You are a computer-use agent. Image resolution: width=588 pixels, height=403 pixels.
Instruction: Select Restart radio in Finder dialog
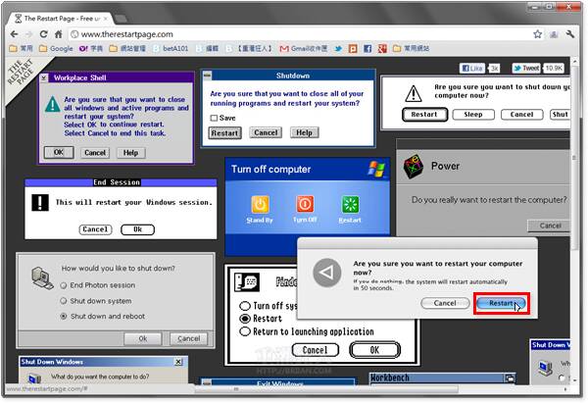245,319
